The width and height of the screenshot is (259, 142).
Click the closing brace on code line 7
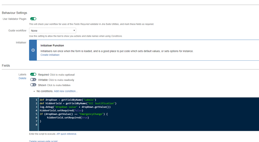tap(40, 121)
